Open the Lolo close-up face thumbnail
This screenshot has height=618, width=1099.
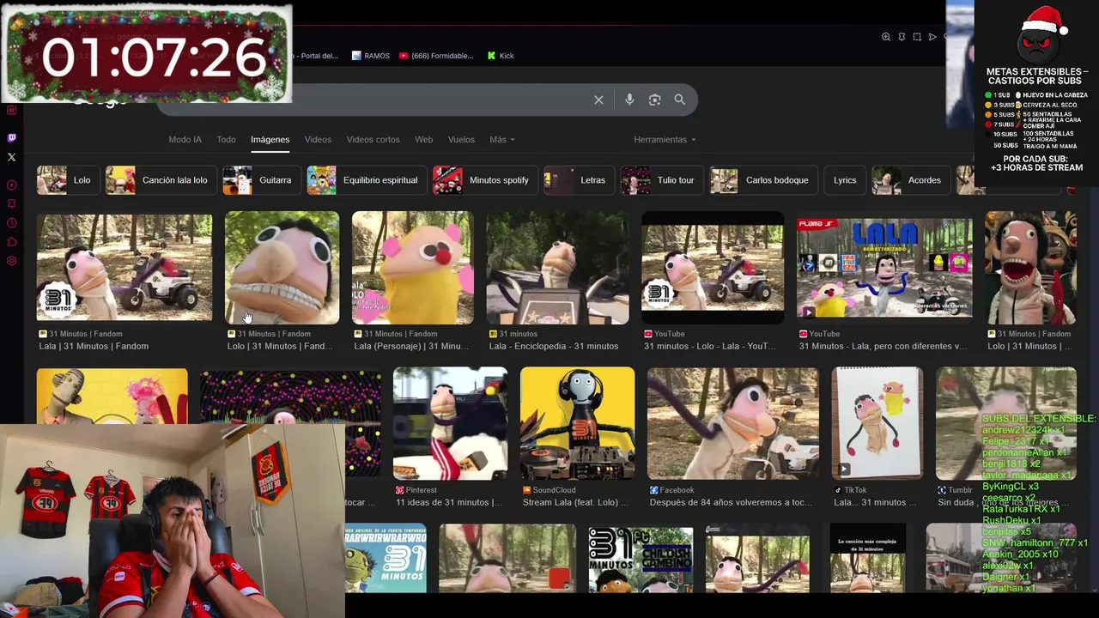tap(282, 268)
